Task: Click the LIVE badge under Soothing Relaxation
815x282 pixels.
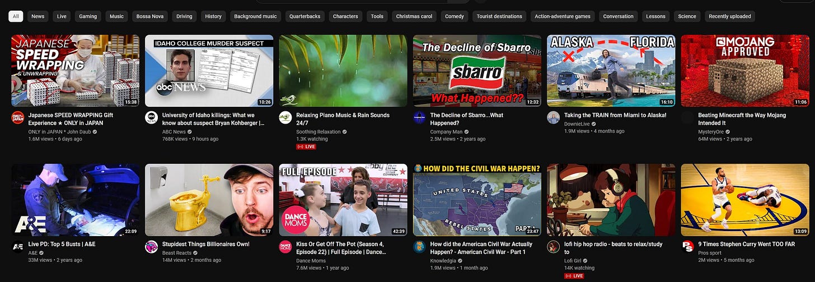Action: tap(307, 147)
